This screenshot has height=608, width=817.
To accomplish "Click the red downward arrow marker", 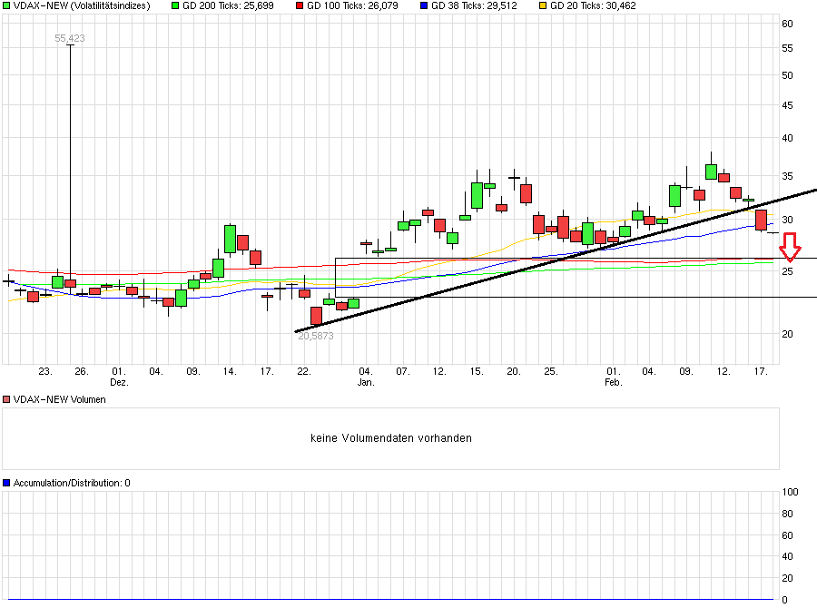I will 790,247.
